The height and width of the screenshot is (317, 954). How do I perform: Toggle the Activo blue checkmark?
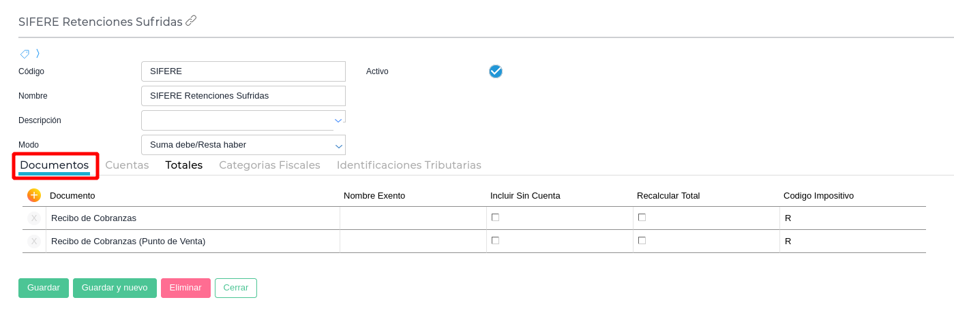(496, 71)
